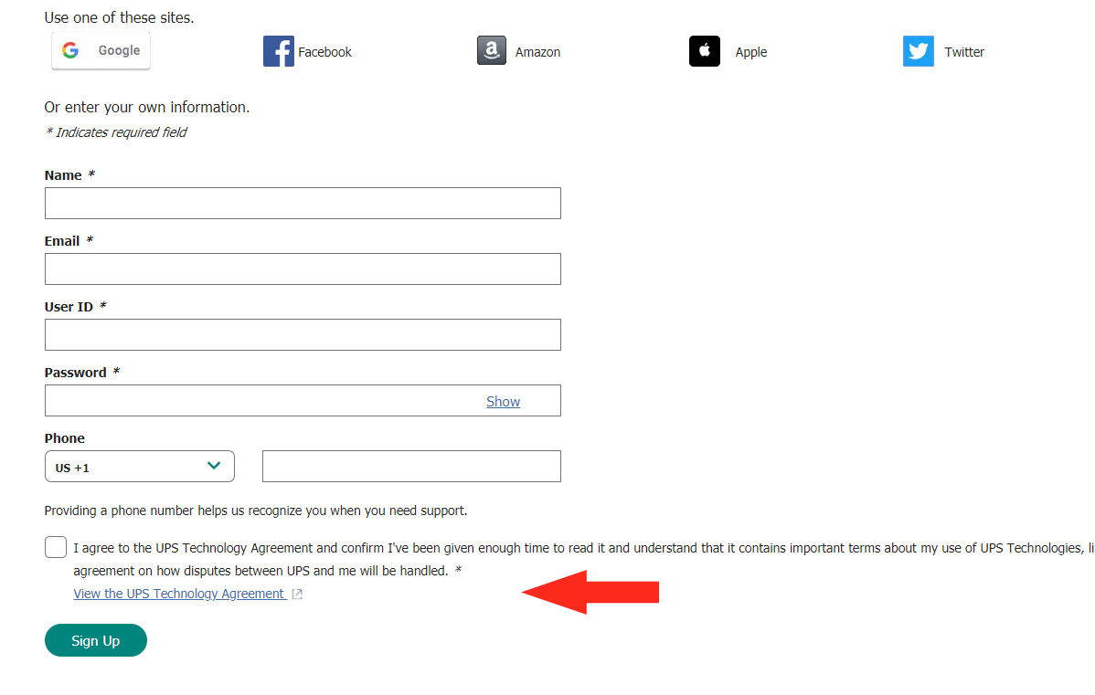Image resolution: width=1095 pixels, height=695 pixels.
Task: Show the password via Show link
Action: pyautogui.click(x=503, y=401)
